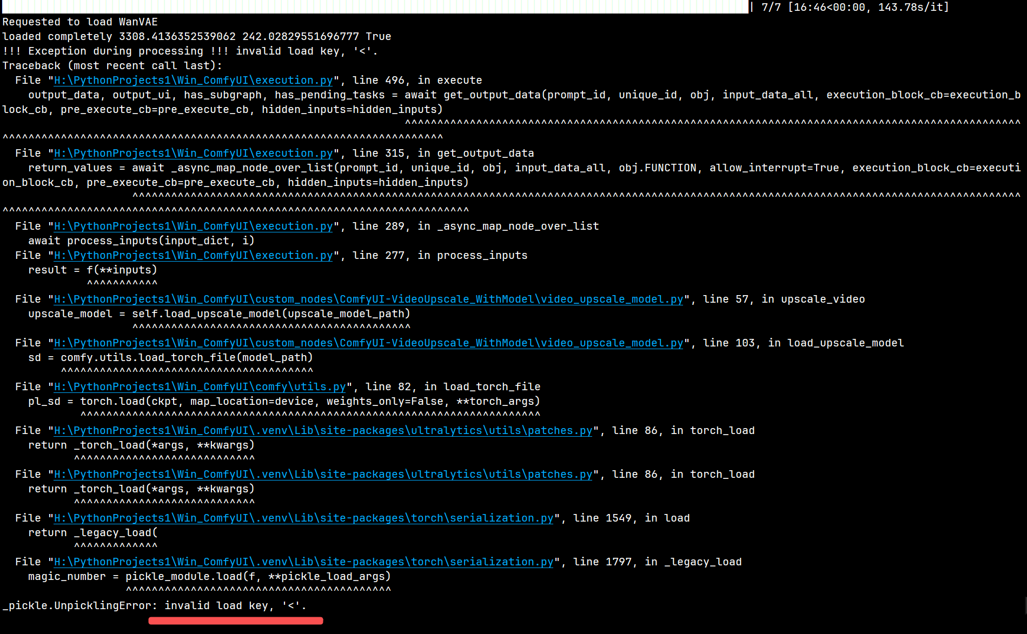Click the Requested to load WanVAE line
Screen dimensions: 1027x634
(x=80, y=22)
